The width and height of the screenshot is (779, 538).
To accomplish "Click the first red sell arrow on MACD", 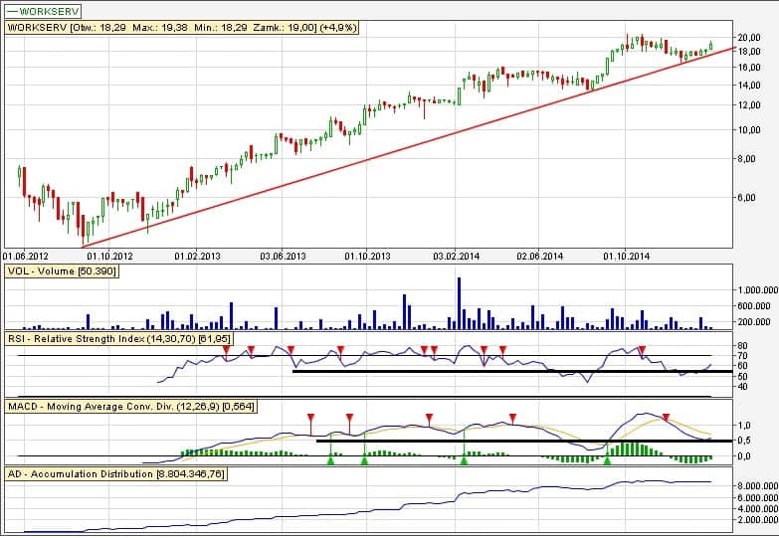I will pos(310,418).
